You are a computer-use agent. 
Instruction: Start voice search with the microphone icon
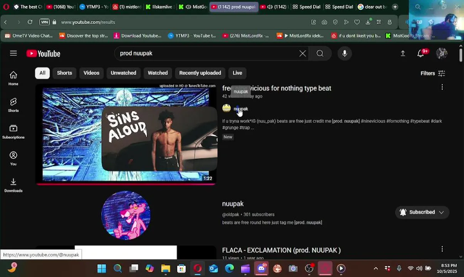[345, 53]
